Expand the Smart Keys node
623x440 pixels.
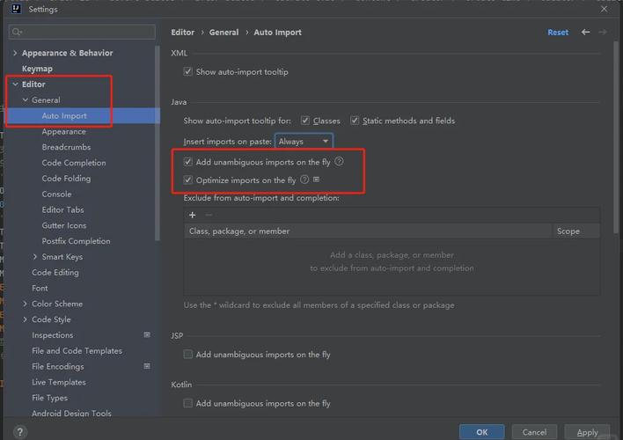pyautogui.click(x=35, y=257)
